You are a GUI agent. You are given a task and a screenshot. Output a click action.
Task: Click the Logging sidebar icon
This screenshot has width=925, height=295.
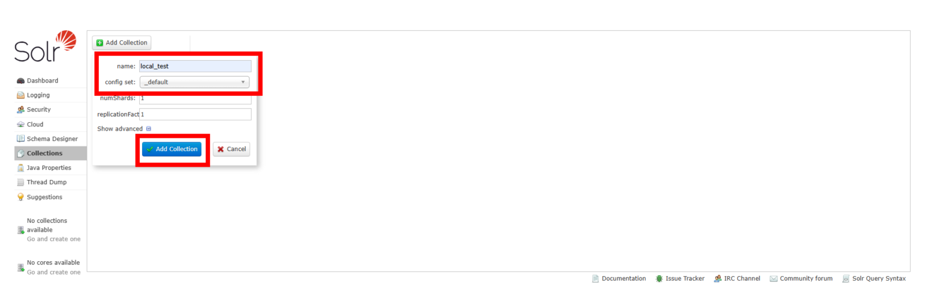coord(20,95)
